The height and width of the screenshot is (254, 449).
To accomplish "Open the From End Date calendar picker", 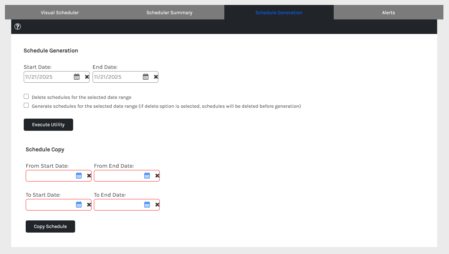I will coord(147,176).
